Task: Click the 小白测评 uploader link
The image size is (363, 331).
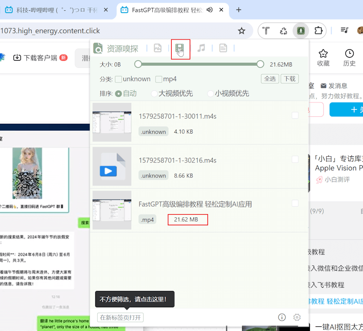Action: [x=337, y=180]
